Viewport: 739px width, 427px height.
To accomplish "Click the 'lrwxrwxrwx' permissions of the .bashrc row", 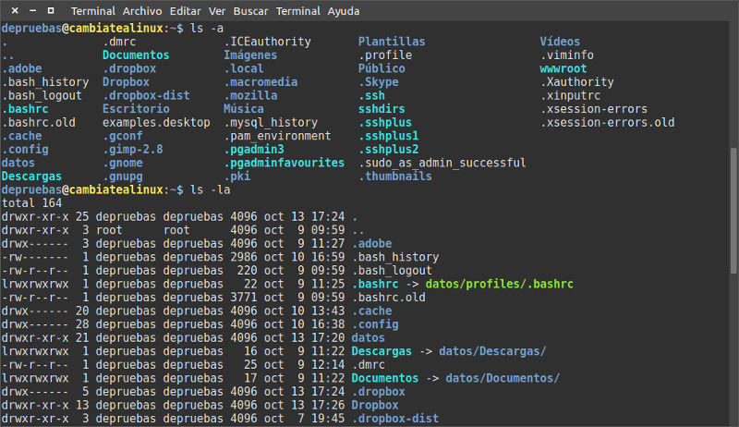I will tap(35, 284).
